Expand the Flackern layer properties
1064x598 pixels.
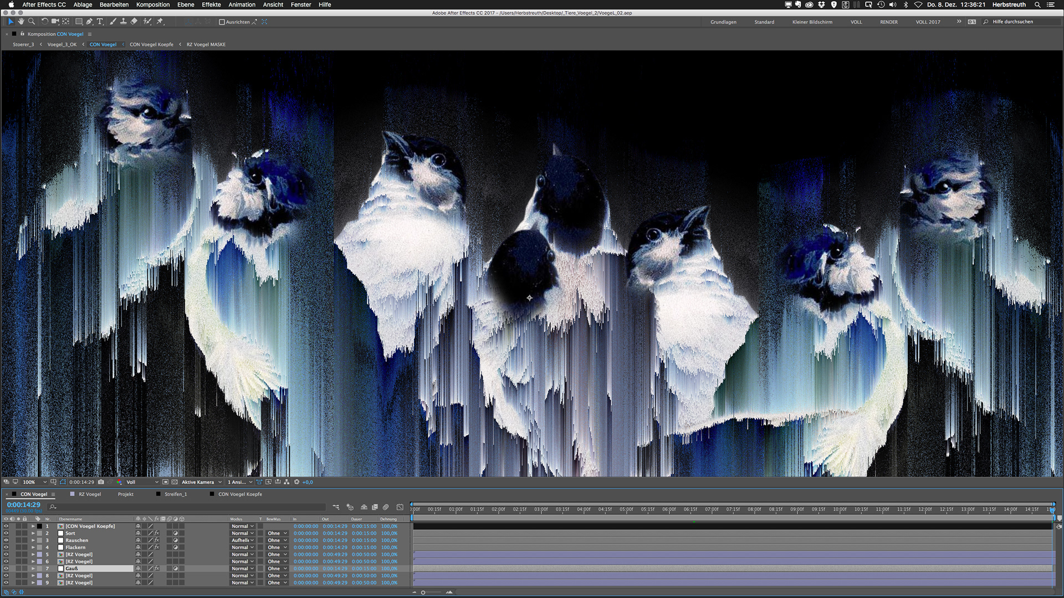coord(33,548)
